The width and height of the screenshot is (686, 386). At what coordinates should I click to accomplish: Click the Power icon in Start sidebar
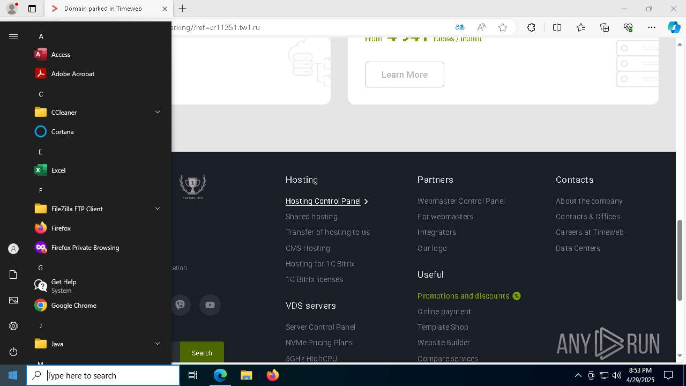[x=13, y=352]
